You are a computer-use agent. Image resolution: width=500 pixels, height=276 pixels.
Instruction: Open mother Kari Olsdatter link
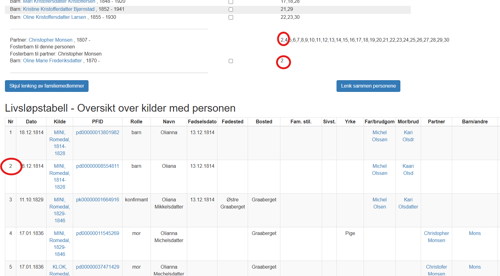tap(408, 203)
